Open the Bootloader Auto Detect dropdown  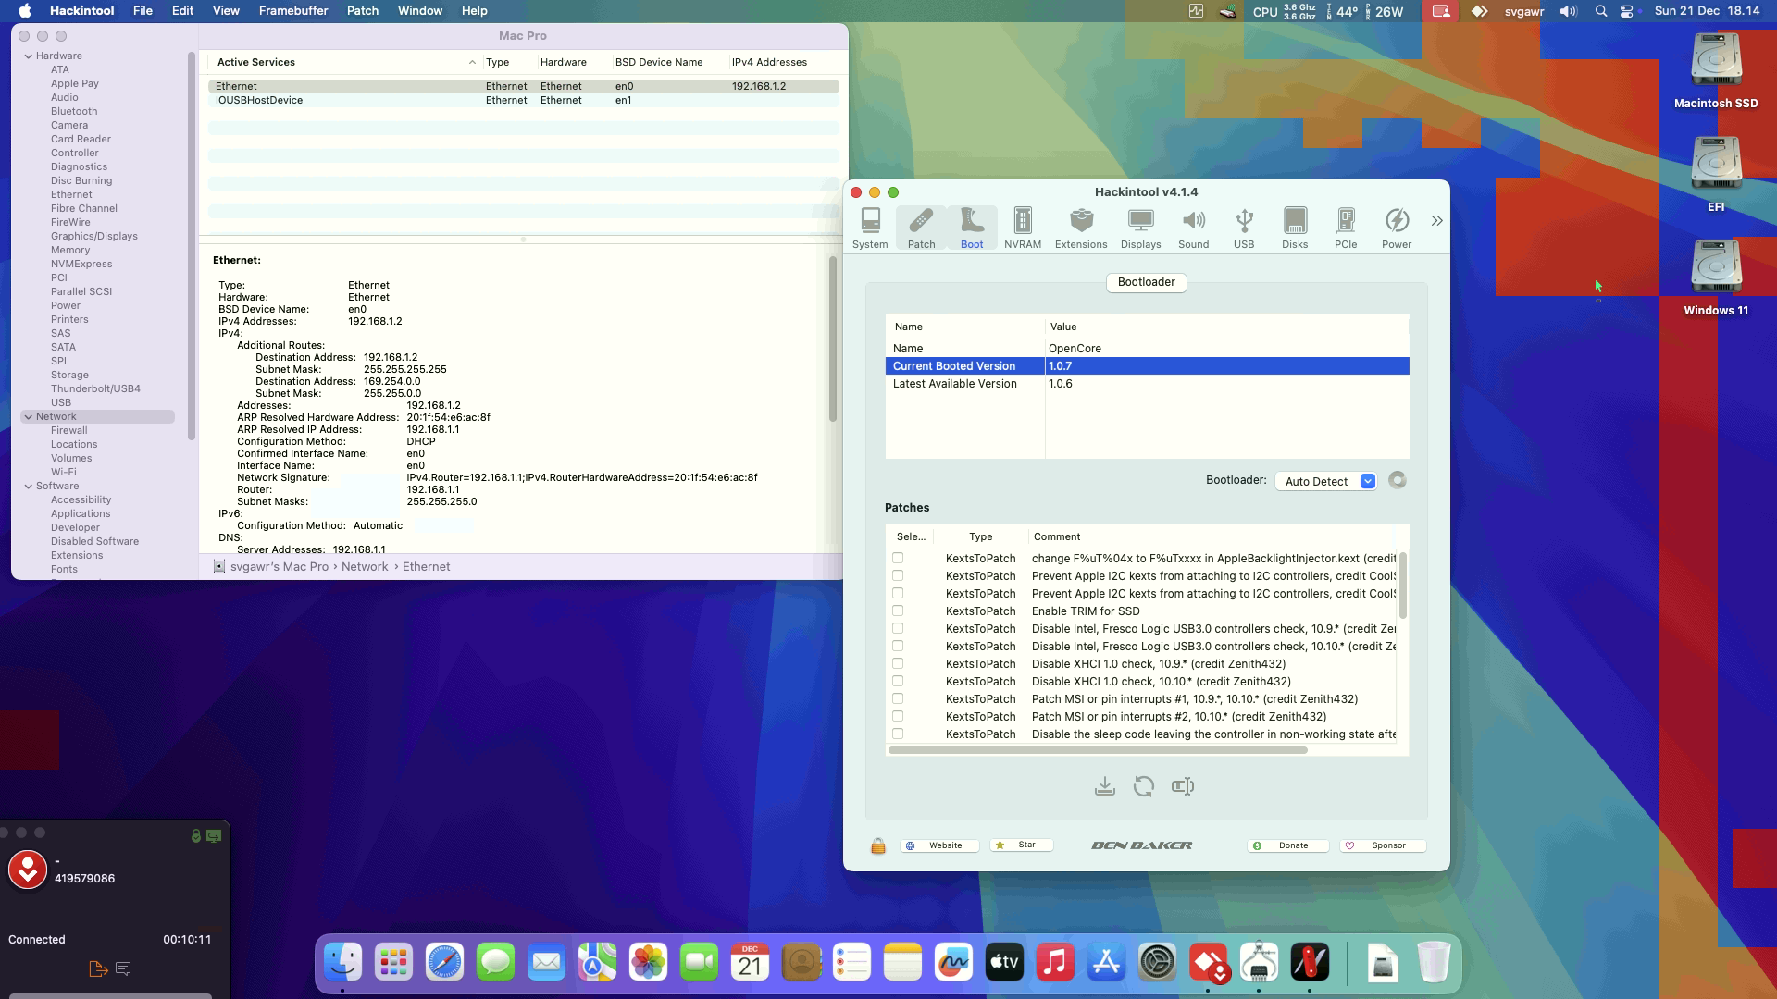click(1325, 481)
